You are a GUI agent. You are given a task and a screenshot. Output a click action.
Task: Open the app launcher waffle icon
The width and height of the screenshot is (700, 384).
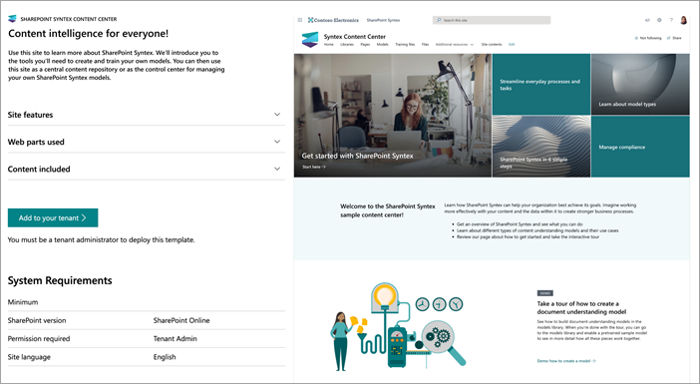[x=300, y=20]
